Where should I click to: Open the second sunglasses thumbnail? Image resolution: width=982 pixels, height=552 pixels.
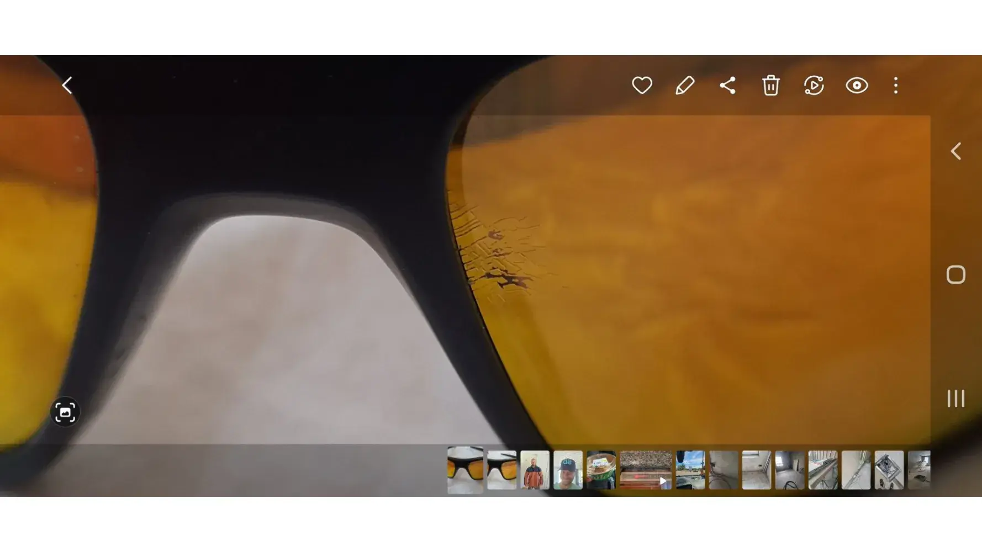click(501, 470)
